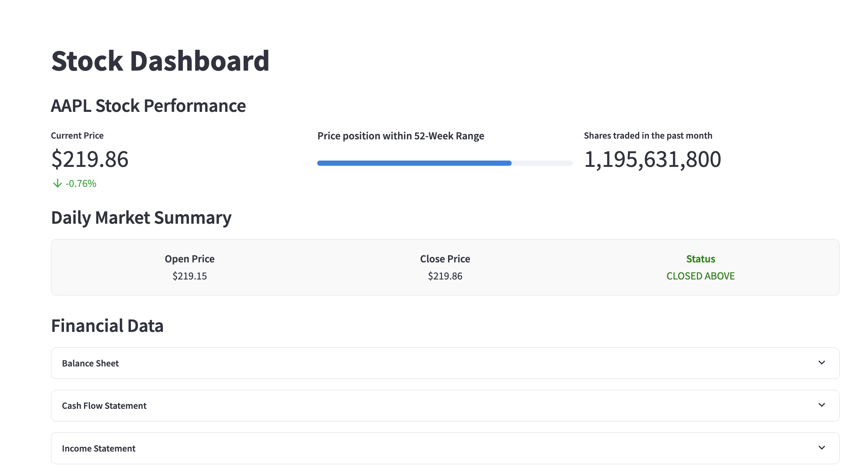856x472 pixels.
Task: Click the Cash Flow Statement chevron icon
Action: click(821, 405)
